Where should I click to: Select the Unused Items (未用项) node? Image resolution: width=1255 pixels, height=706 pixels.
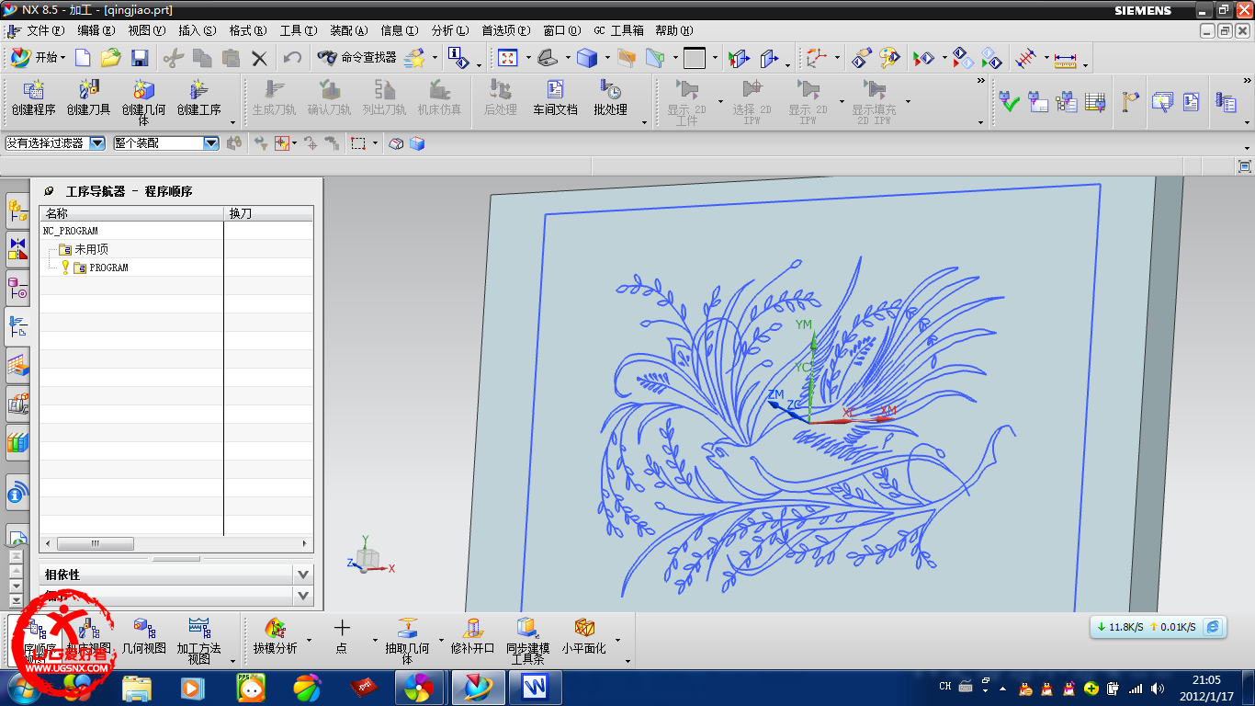91,249
